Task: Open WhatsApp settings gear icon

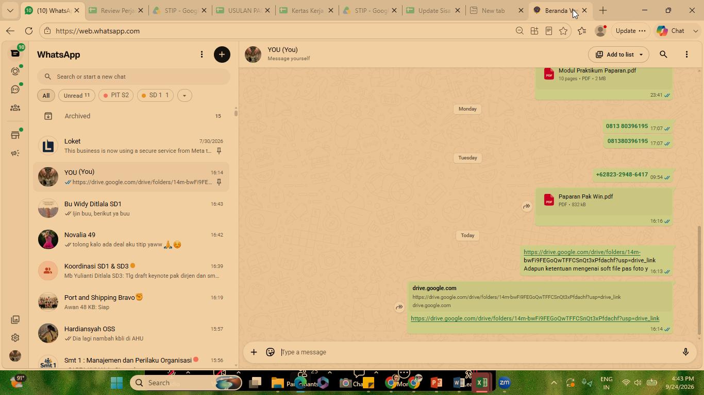Action: tap(15, 338)
